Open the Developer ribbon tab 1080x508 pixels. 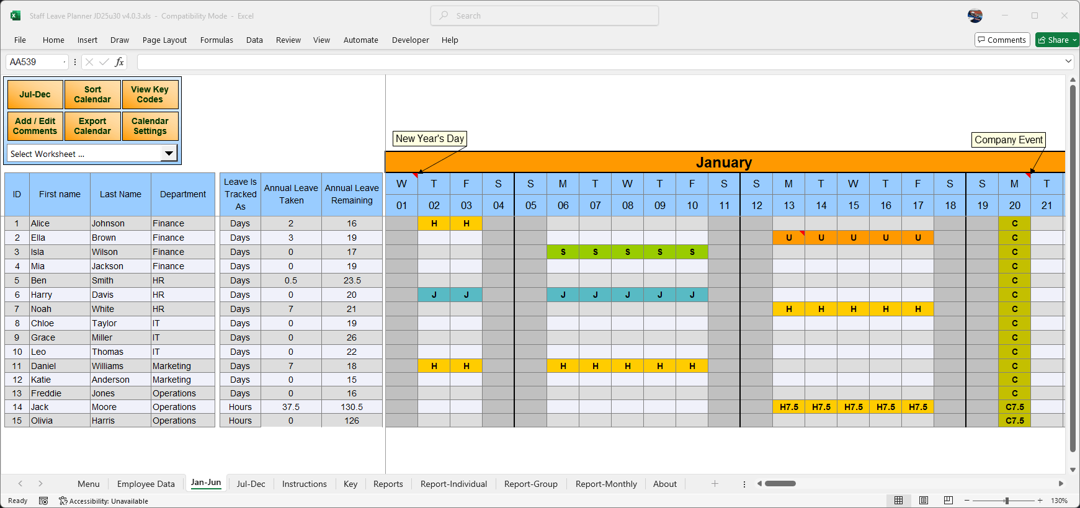point(410,40)
